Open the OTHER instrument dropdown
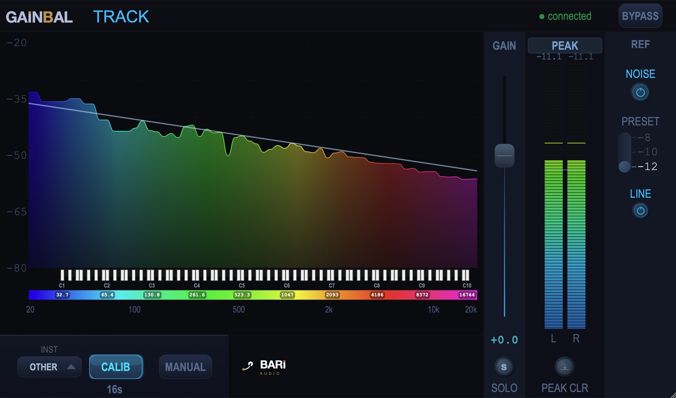 point(49,367)
